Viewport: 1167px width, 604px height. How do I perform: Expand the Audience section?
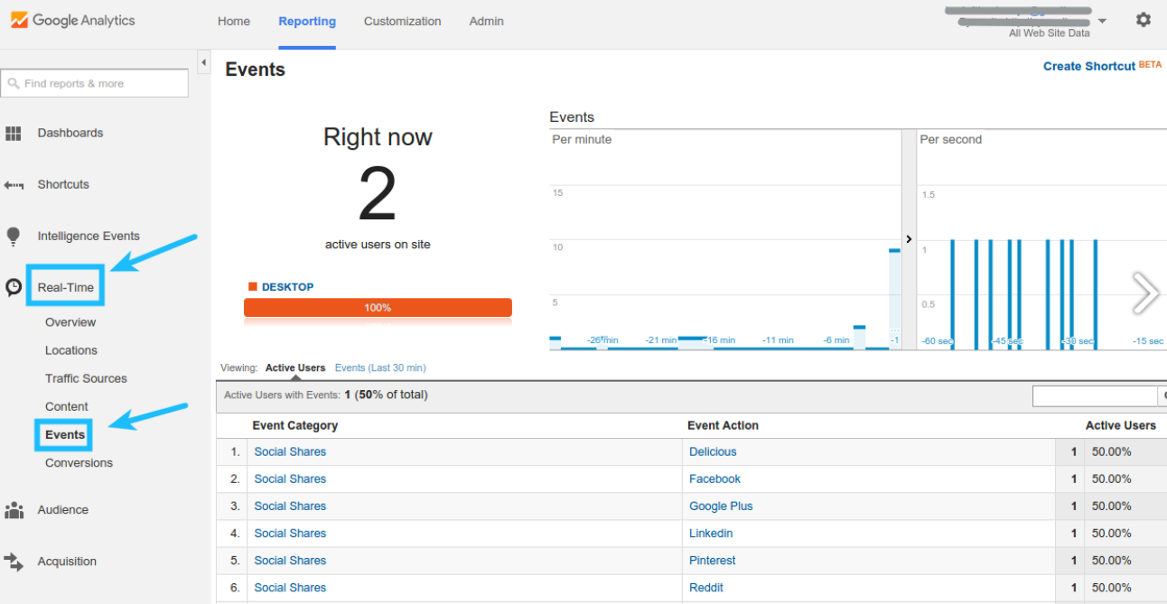pos(63,509)
